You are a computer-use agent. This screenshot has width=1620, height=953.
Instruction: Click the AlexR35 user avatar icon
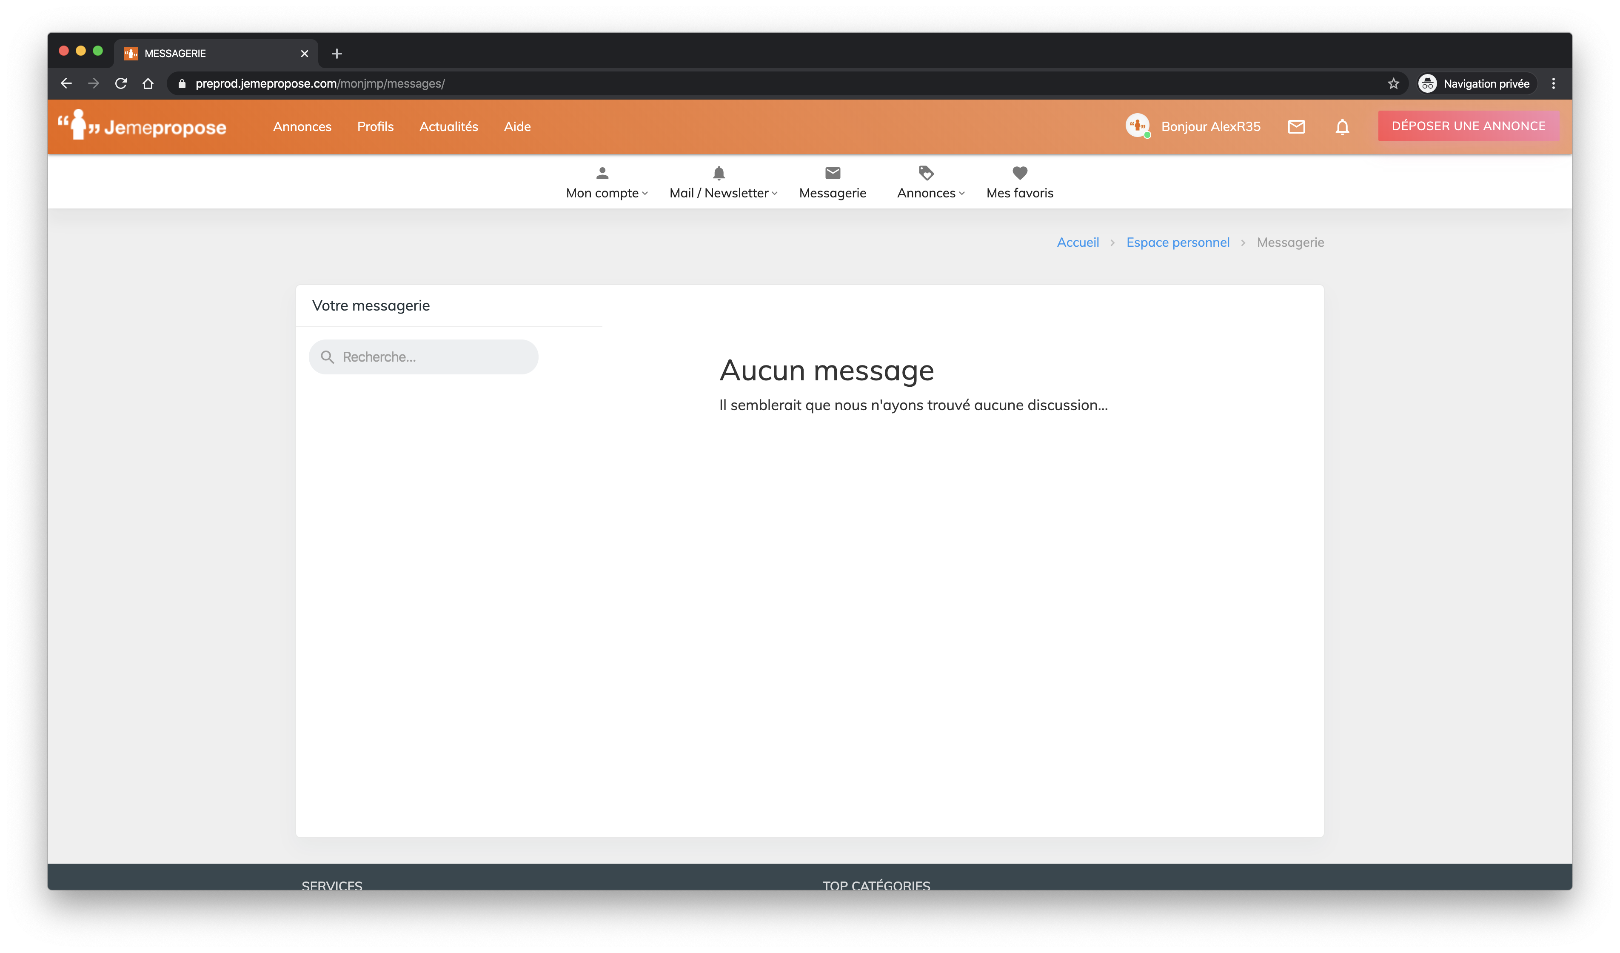(x=1137, y=126)
